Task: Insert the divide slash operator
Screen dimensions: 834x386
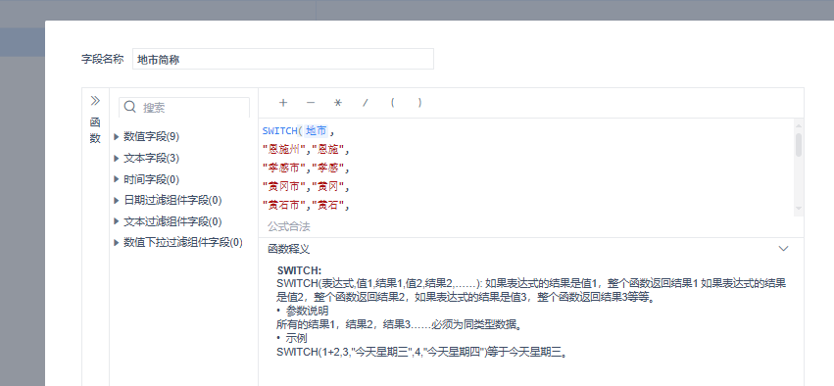Action: [366, 103]
